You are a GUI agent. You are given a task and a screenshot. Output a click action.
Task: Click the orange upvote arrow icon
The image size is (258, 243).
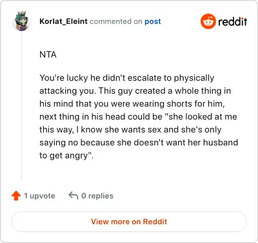(16, 196)
